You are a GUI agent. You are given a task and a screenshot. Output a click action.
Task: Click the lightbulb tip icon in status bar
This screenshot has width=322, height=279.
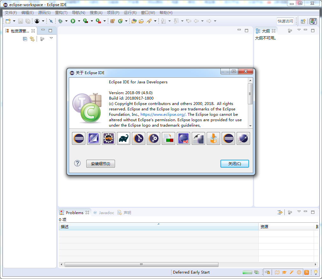pos(316,272)
